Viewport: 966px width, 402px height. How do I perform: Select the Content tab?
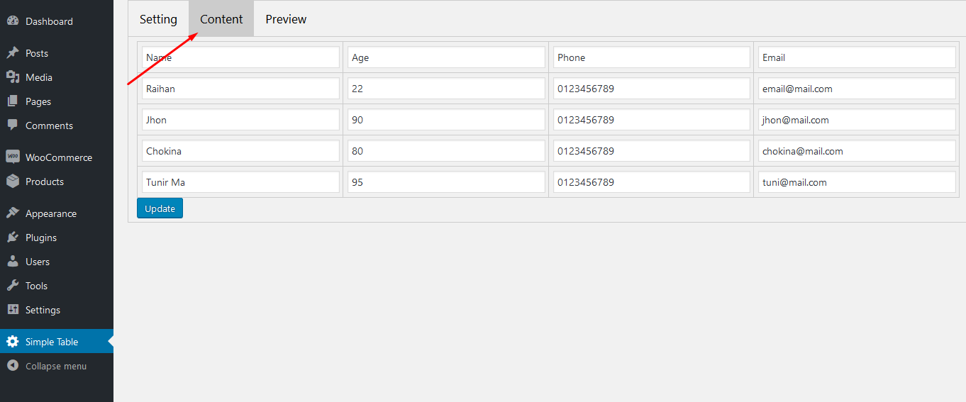[x=221, y=19]
